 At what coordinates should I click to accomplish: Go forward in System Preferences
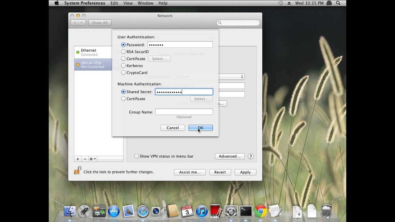click(x=82, y=23)
